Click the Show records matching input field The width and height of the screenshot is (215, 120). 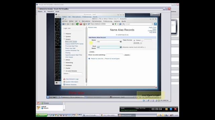tap(114, 55)
